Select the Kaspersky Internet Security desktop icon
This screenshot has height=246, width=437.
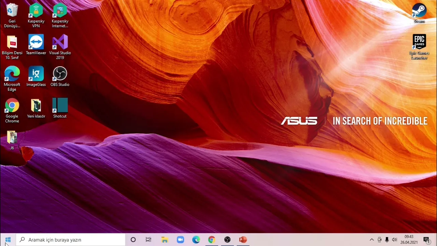(60, 15)
